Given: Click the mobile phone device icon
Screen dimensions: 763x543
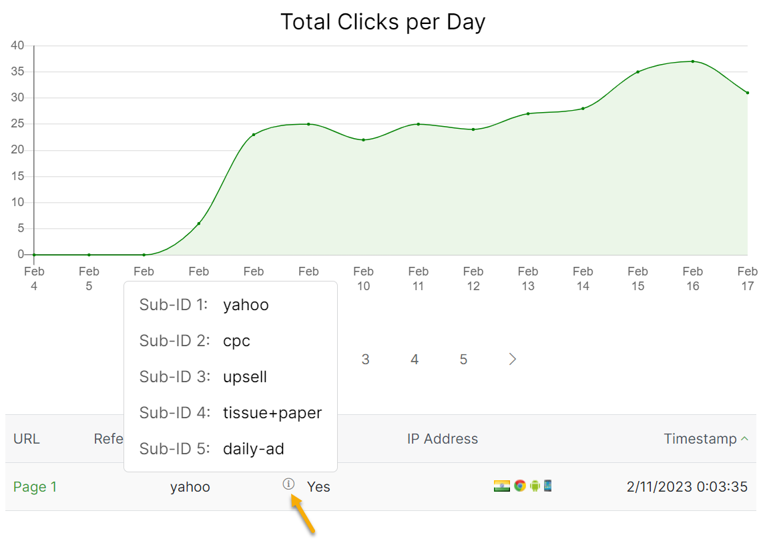Looking at the screenshot, I should pyautogui.click(x=547, y=486).
